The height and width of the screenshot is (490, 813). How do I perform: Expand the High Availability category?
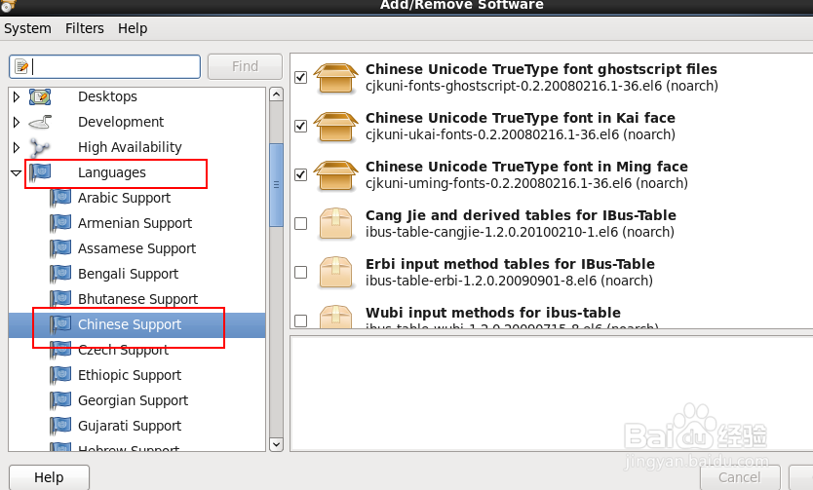click(x=16, y=148)
